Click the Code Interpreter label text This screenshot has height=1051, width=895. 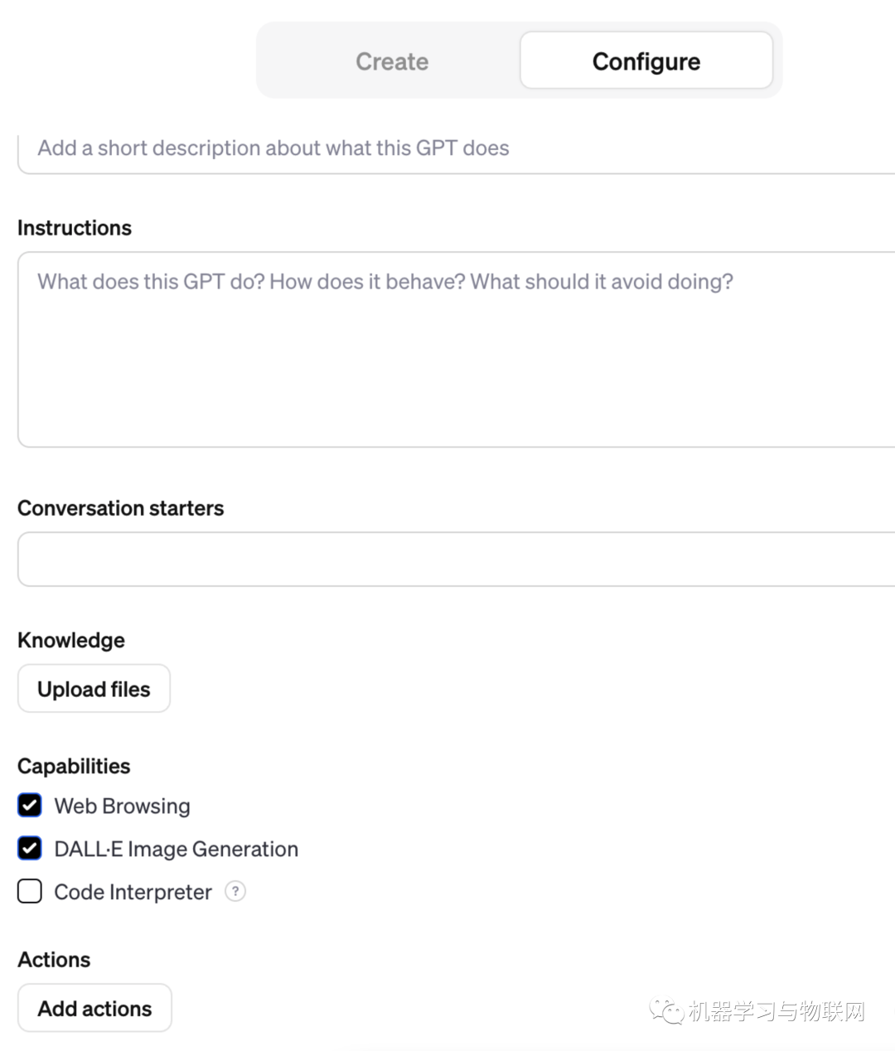tap(133, 893)
